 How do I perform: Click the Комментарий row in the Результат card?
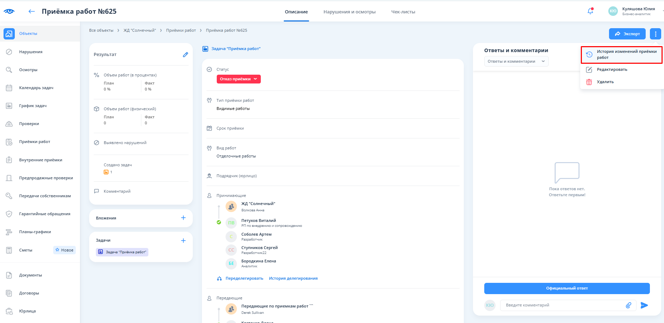coord(141,191)
